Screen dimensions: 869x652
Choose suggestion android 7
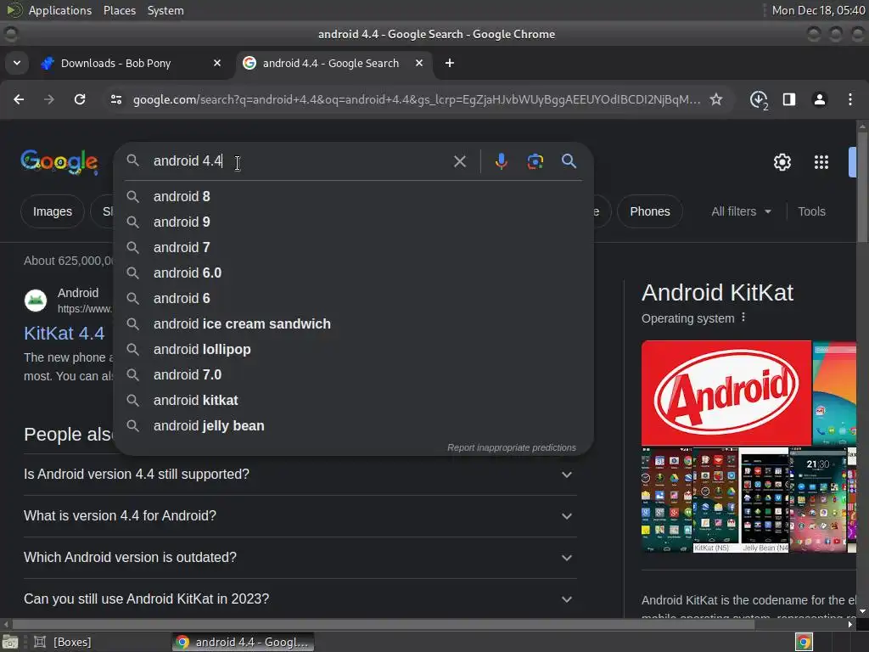(x=354, y=247)
